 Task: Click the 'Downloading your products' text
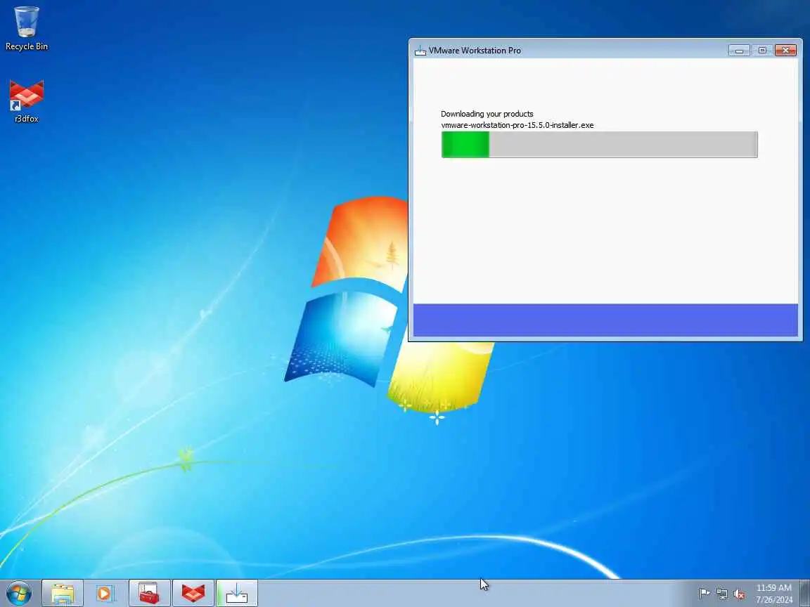(x=487, y=114)
